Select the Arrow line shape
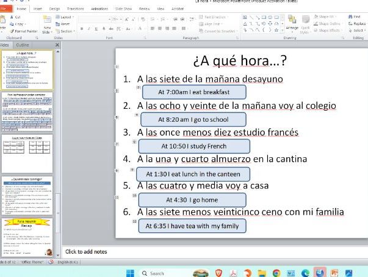The image size is (368, 277). pyautogui.click(x=258, y=17)
